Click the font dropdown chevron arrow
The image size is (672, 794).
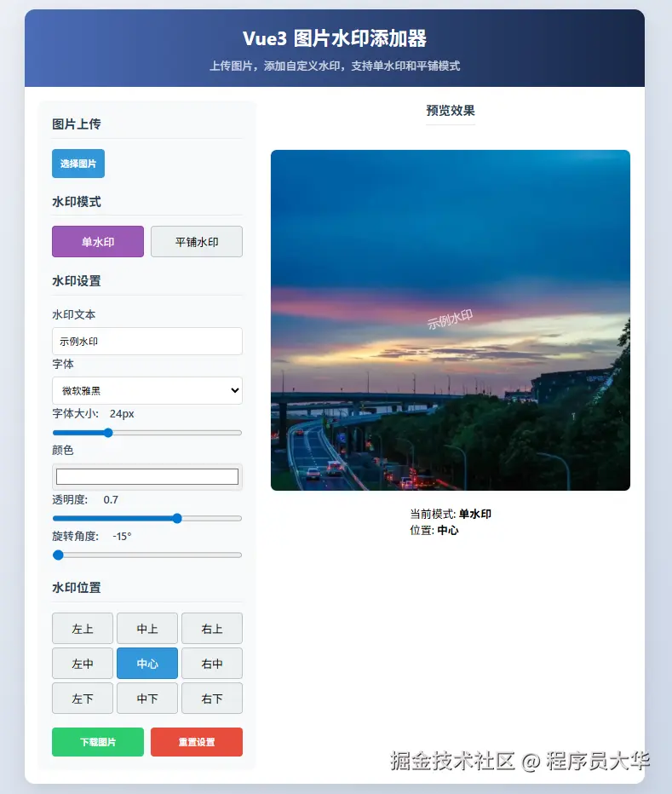pos(235,390)
